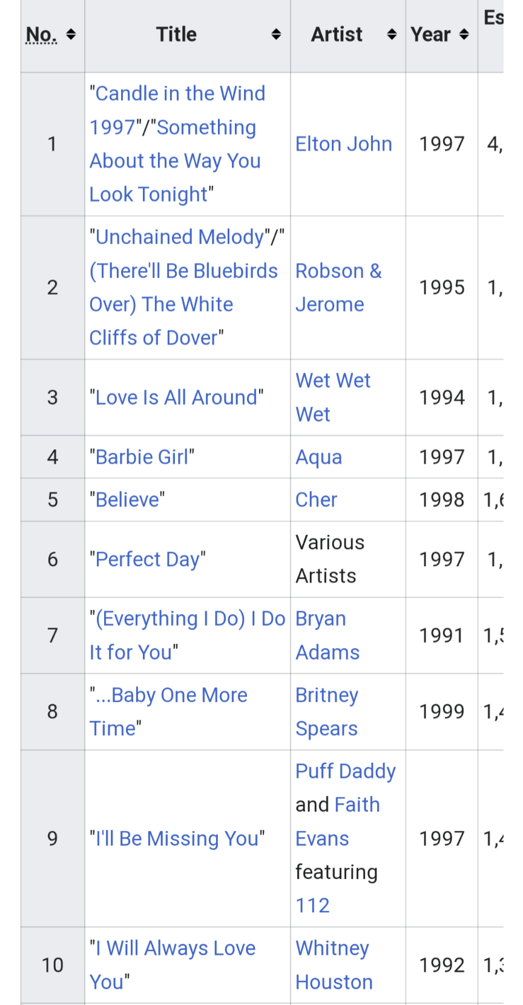Open the Bryan Adams artist link

point(327,635)
